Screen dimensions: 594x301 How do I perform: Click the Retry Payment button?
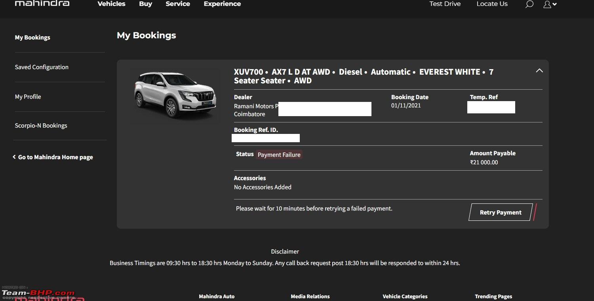coord(501,213)
